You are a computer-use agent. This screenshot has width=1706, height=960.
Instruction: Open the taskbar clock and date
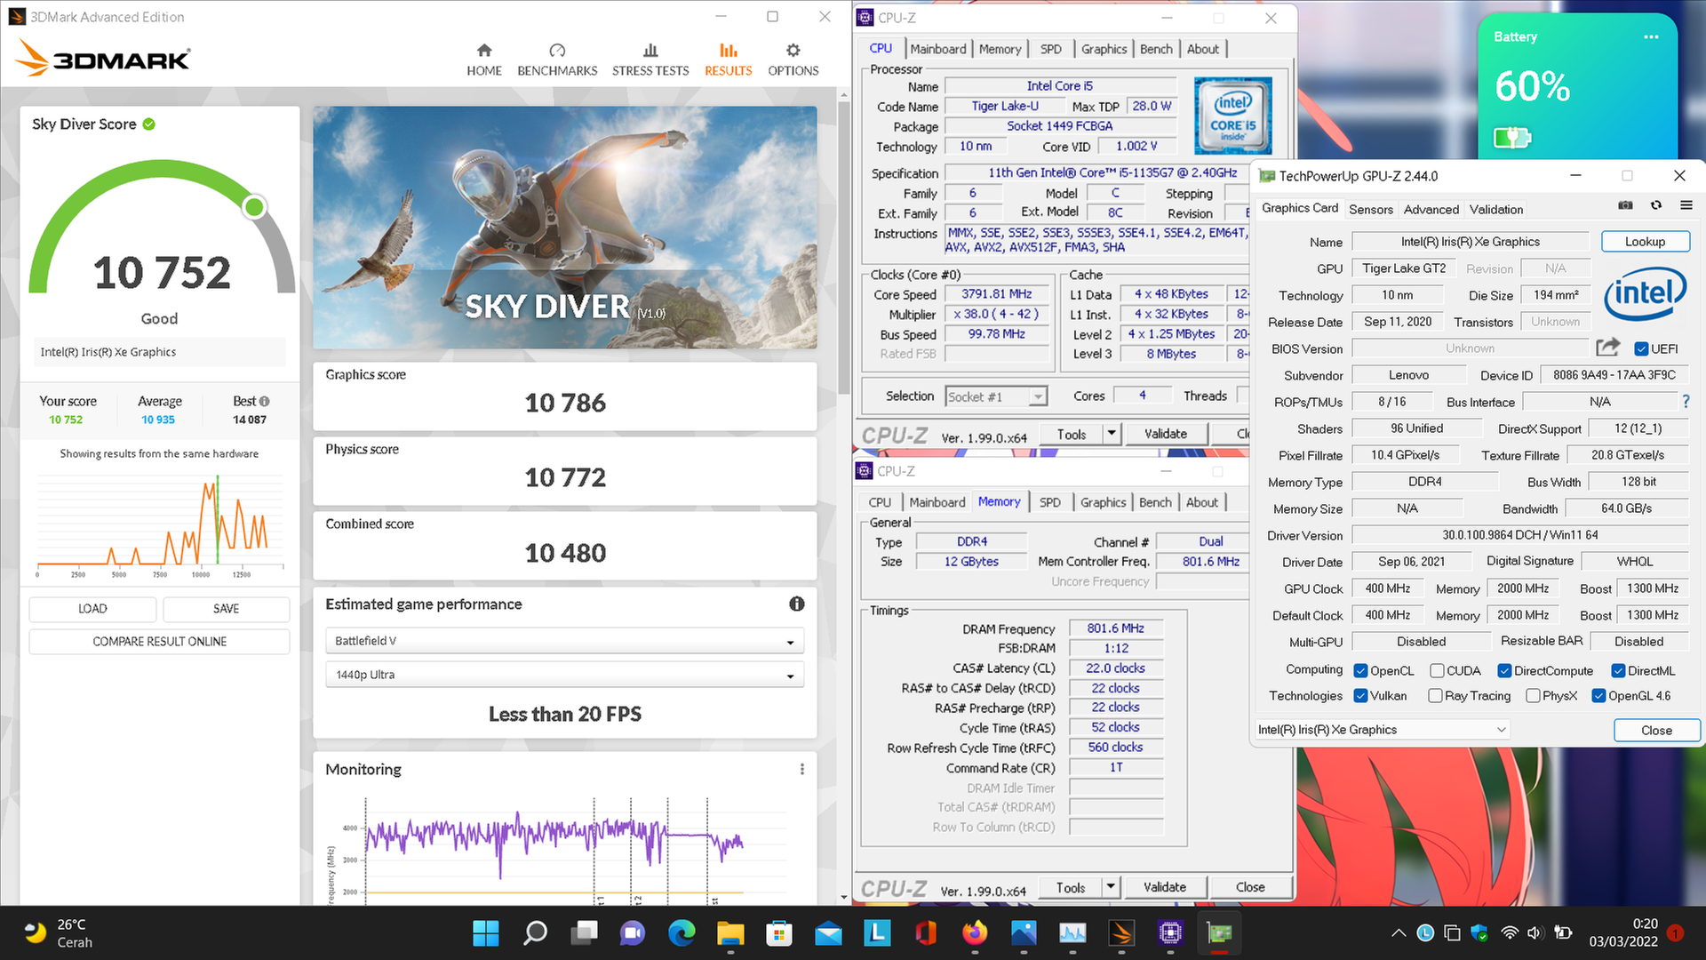[1622, 932]
